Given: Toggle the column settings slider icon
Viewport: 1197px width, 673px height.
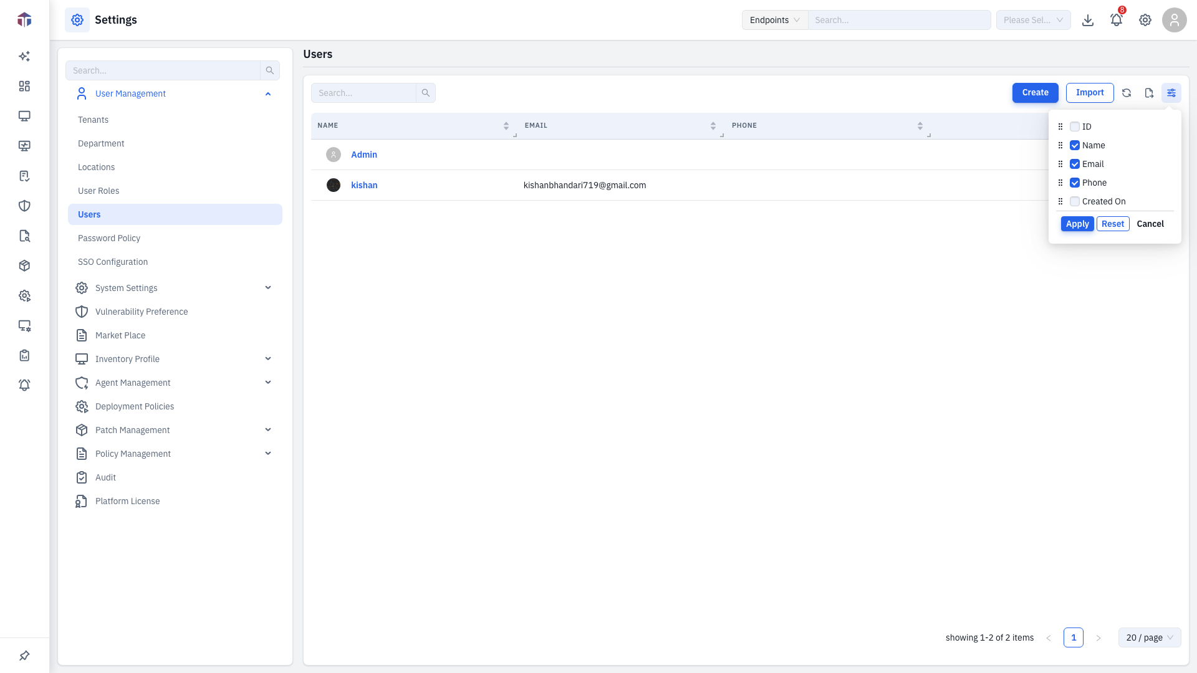Looking at the screenshot, I should click(x=1171, y=93).
